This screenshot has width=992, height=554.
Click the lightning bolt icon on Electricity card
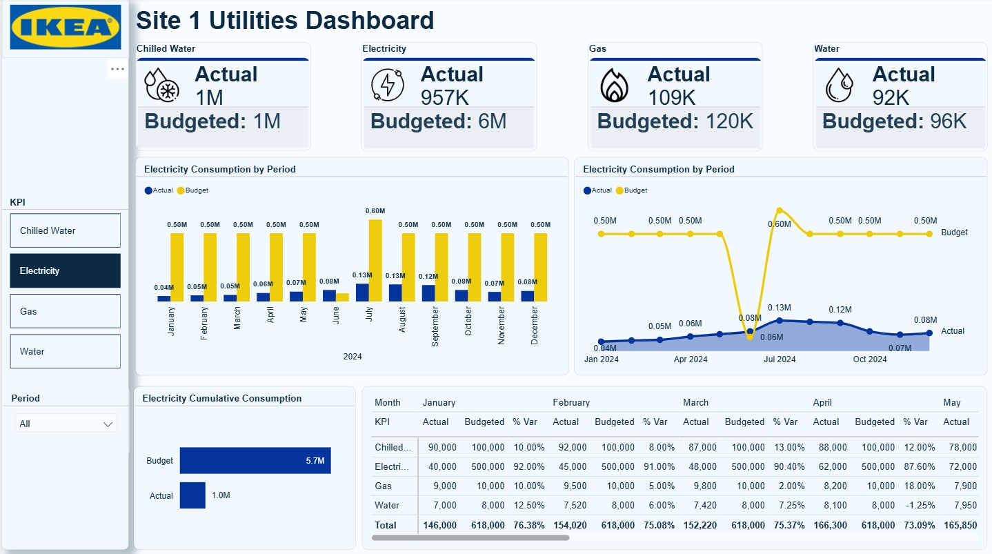tap(386, 85)
